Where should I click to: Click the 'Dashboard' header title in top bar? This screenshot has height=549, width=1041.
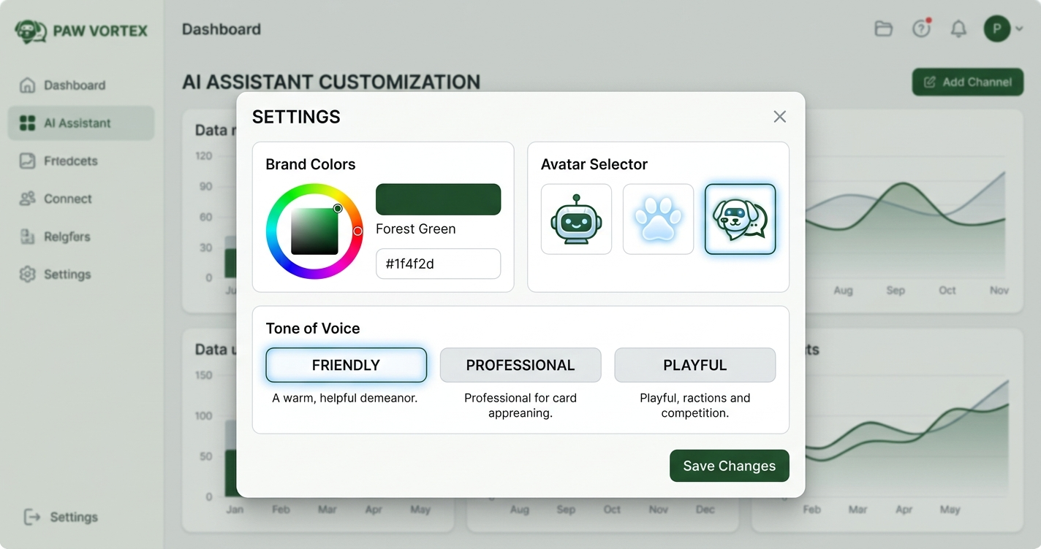coord(222,29)
